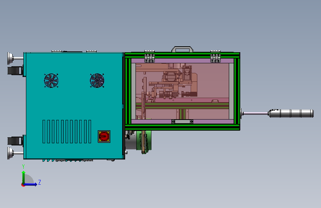This screenshot has width=321, height=208.
Task: Select the right hinge on the enclosure door
Action: point(215,58)
